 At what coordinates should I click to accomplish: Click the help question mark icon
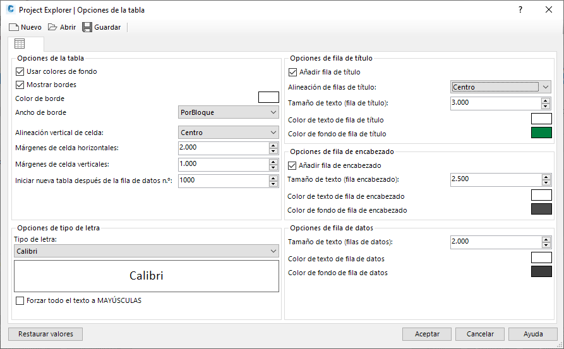tap(520, 10)
